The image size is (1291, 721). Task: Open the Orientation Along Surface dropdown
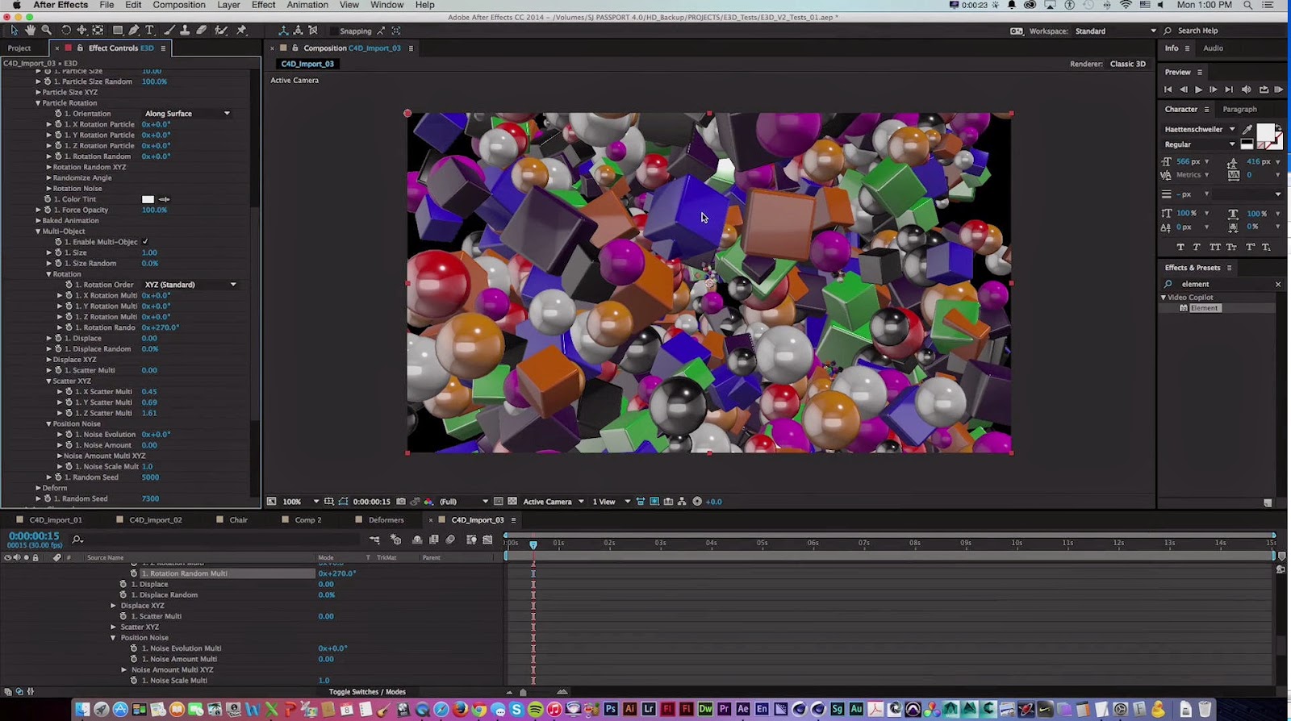point(187,114)
